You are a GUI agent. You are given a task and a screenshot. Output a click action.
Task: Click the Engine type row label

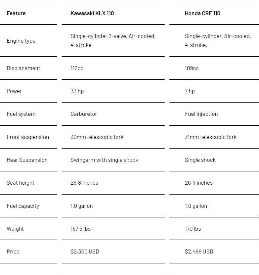[x=21, y=41]
